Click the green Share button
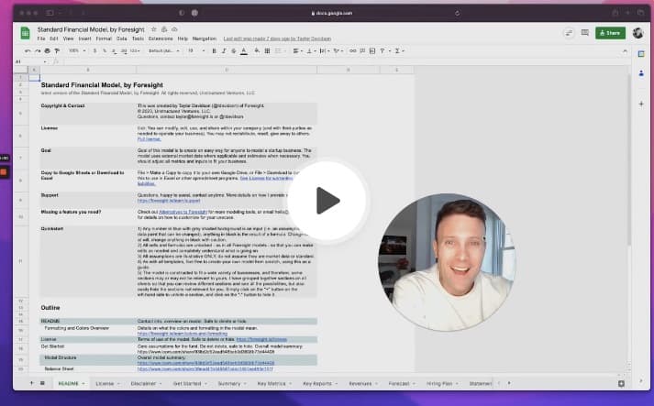Screen dimensions: 654x406 610,32
